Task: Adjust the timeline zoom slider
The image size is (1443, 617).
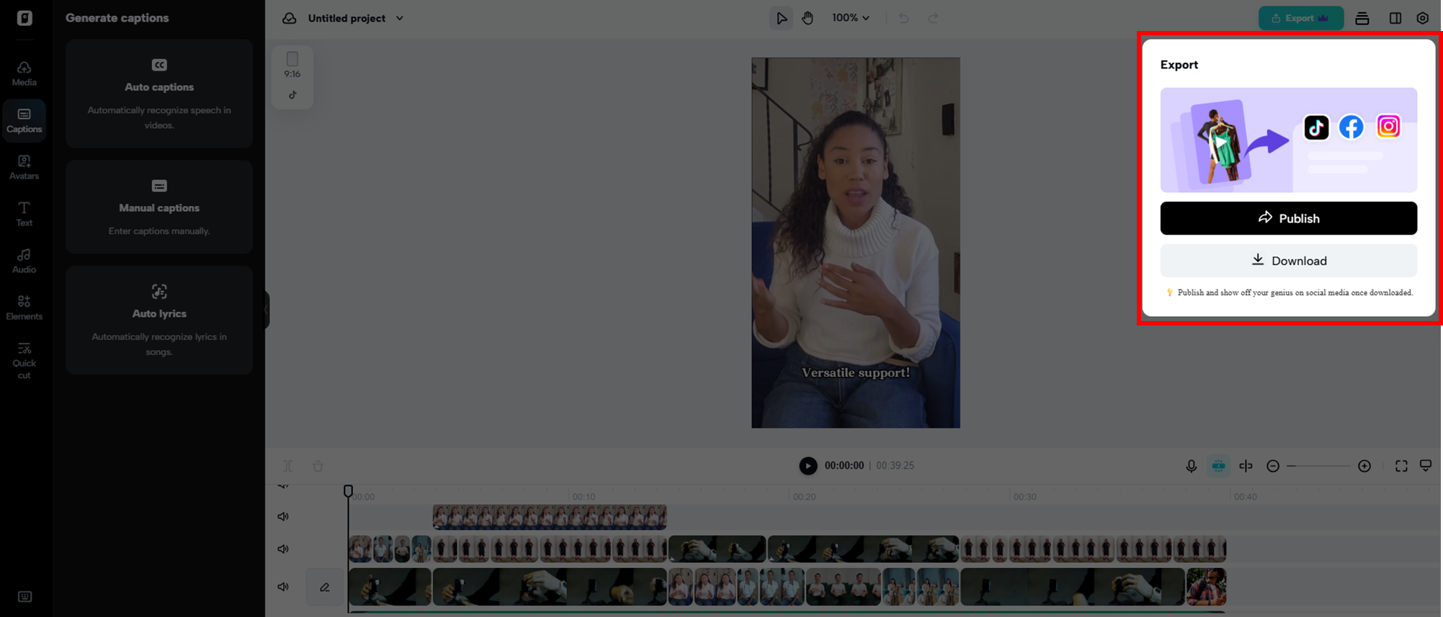Action: coord(1318,466)
